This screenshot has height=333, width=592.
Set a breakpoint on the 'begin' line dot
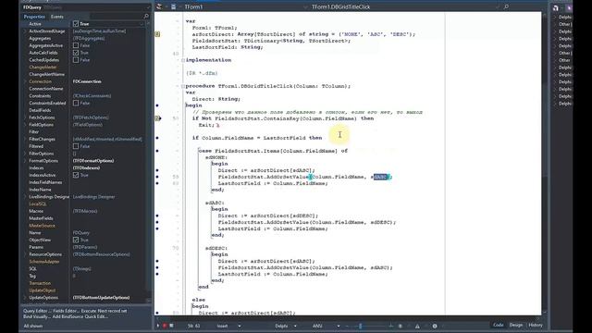coord(157,105)
